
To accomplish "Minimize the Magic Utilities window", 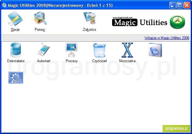I will pos(172,5).
